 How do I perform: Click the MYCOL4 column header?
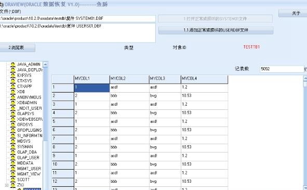pyautogui.click(x=205, y=79)
